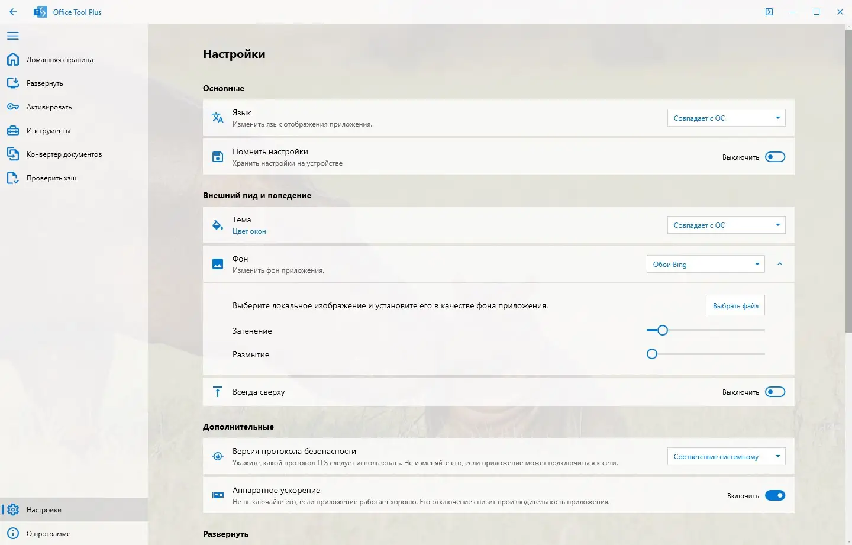
Task: Open the Версия протокола безопасности dropdown
Action: pos(726,456)
